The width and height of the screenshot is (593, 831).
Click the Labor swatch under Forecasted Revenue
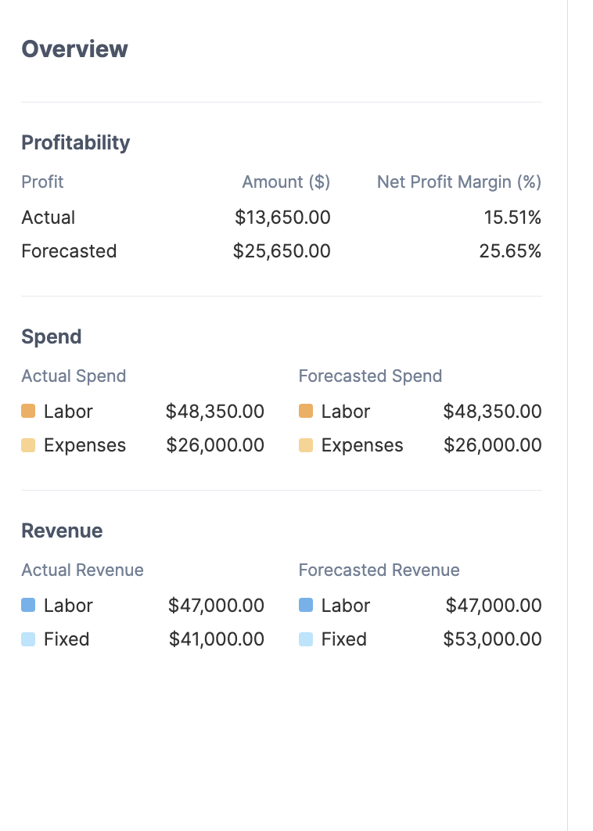(306, 605)
